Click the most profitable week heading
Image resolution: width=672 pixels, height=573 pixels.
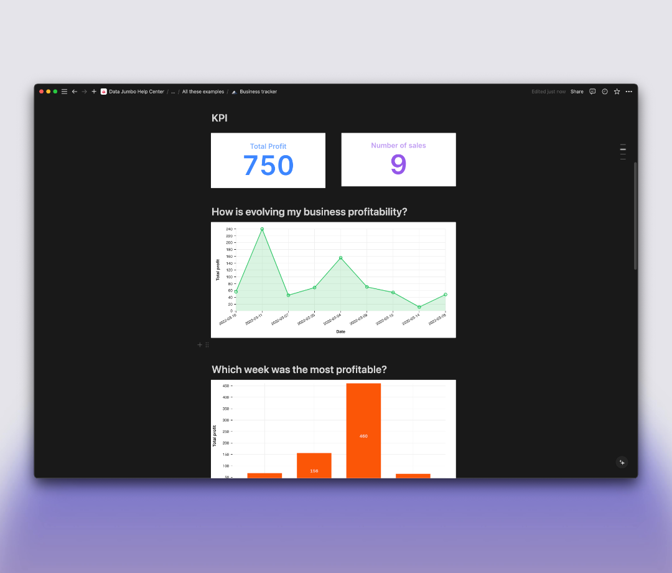pos(299,370)
